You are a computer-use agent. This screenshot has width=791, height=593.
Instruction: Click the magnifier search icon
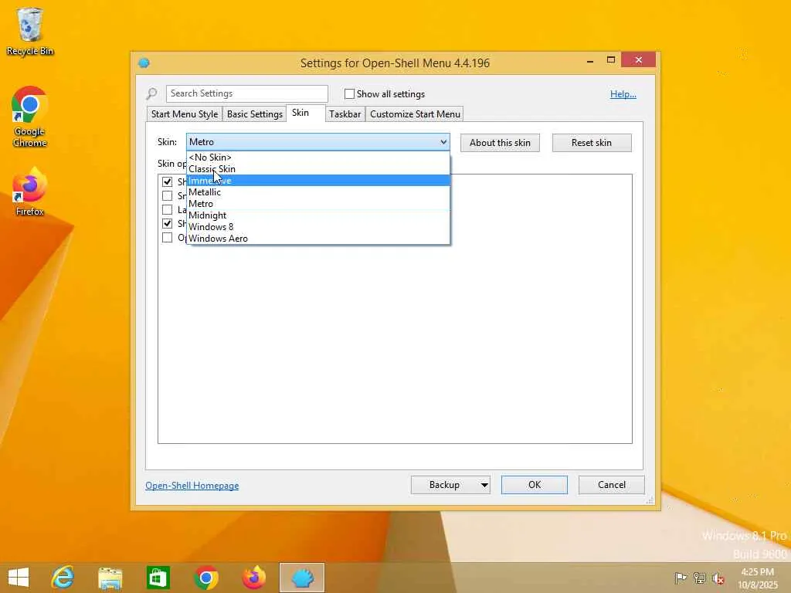(152, 93)
